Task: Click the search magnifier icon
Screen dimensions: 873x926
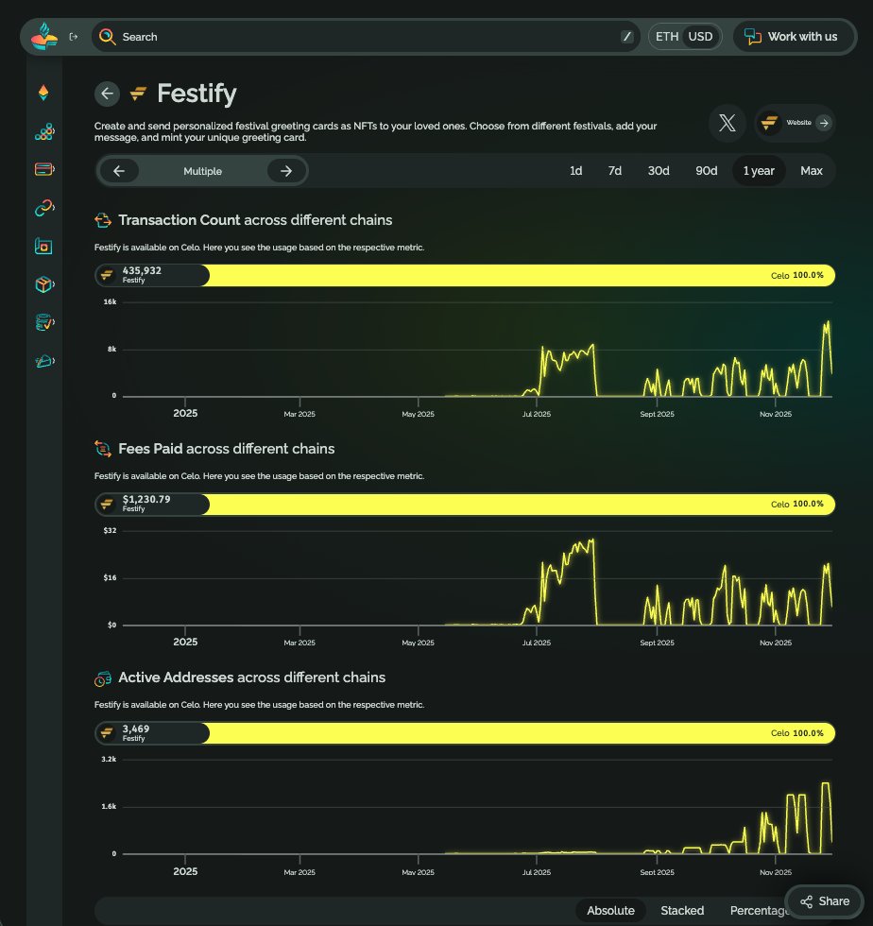Action: point(107,37)
